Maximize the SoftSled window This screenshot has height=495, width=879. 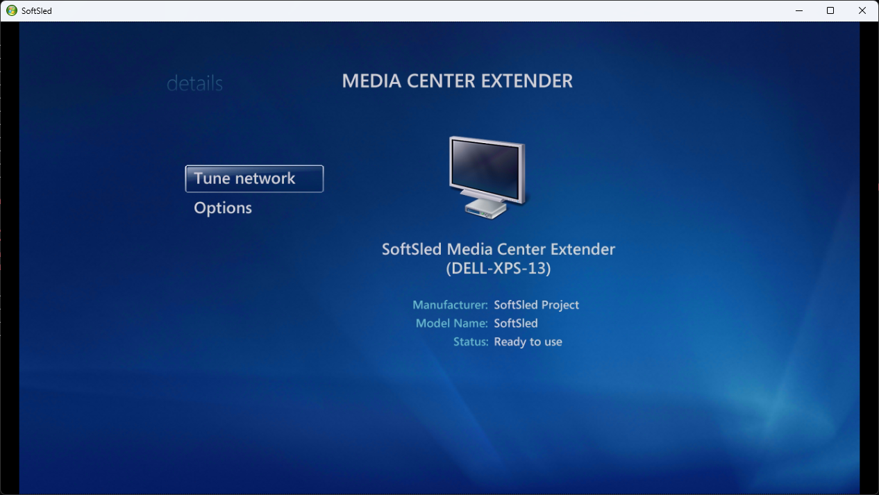coord(830,11)
